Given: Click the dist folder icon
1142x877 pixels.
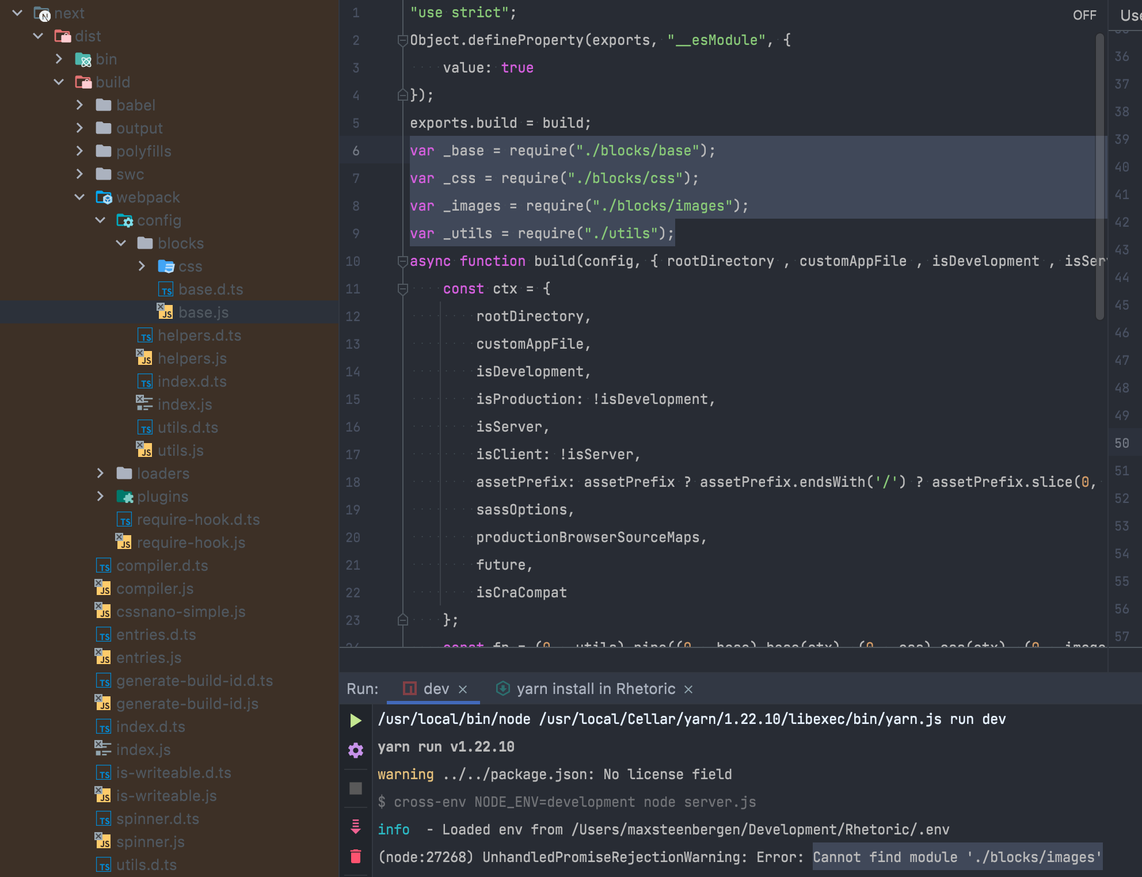Looking at the screenshot, I should tap(62, 36).
